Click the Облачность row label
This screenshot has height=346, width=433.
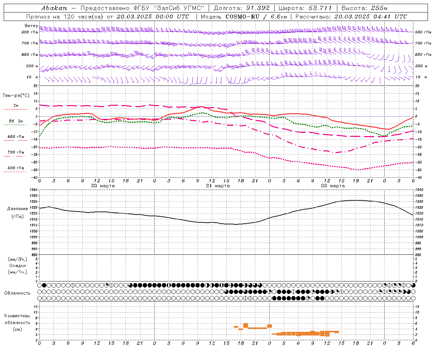coord(17,293)
